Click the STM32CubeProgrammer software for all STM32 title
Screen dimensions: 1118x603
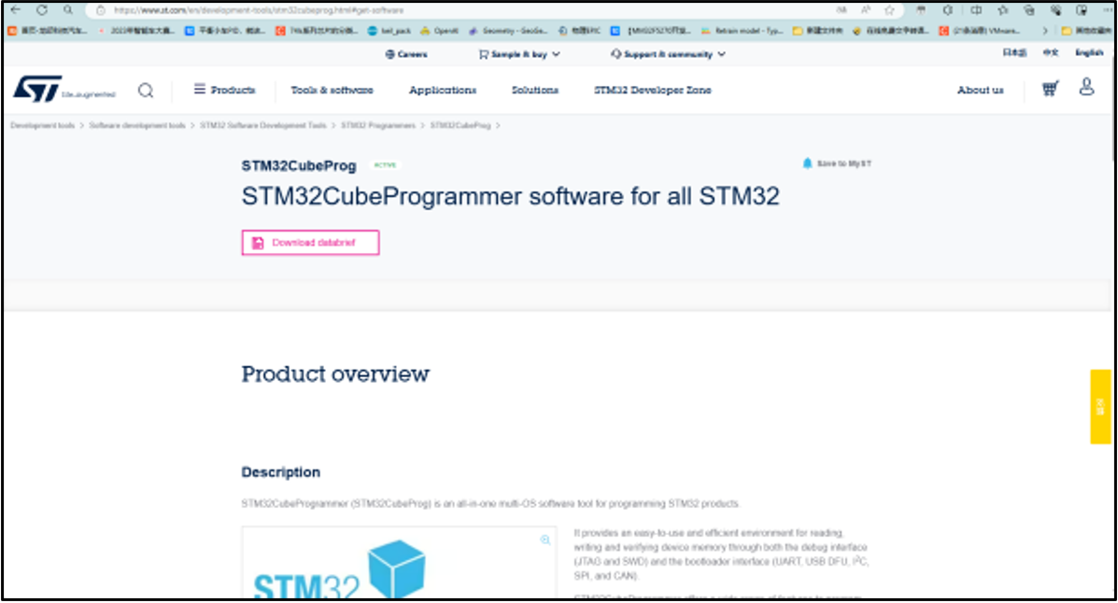coord(511,196)
